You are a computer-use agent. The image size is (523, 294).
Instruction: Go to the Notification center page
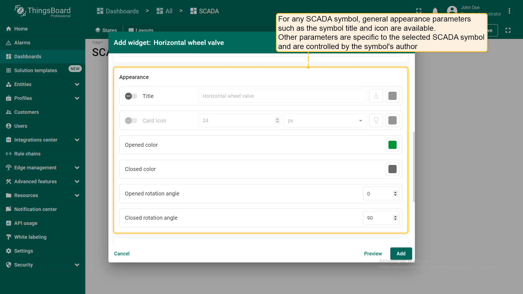tap(35, 209)
